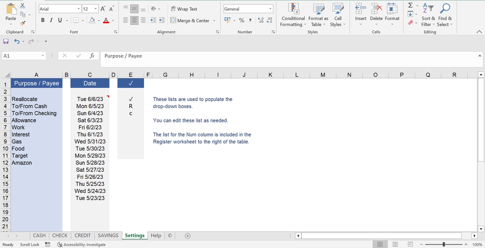Toggle underline formatting

coord(60,20)
